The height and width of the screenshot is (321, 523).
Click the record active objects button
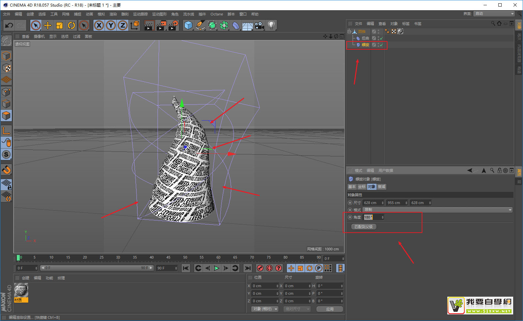(x=260, y=268)
